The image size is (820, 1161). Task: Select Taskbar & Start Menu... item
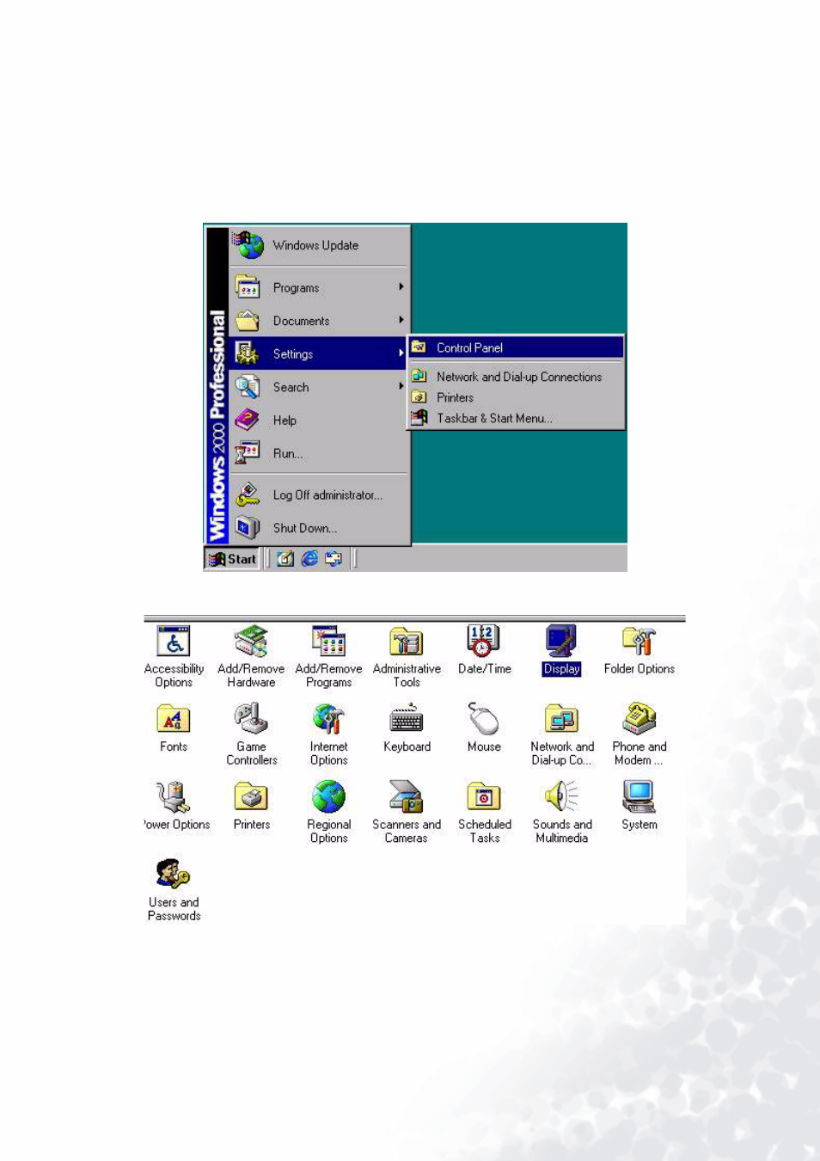point(516,418)
